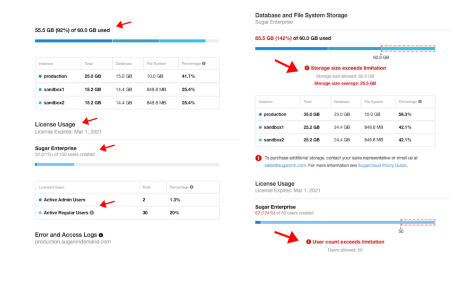The width and height of the screenshot is (473, 283).
Task: Click 32 of 150 users license progress bar
Action: (x=127, y=165)
